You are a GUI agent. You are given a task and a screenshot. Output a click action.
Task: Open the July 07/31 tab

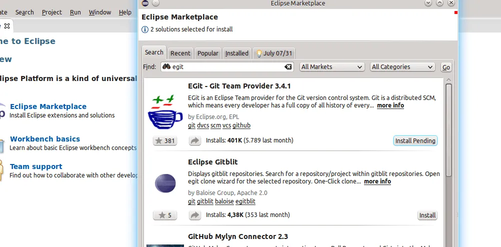[x=274, y=53]
